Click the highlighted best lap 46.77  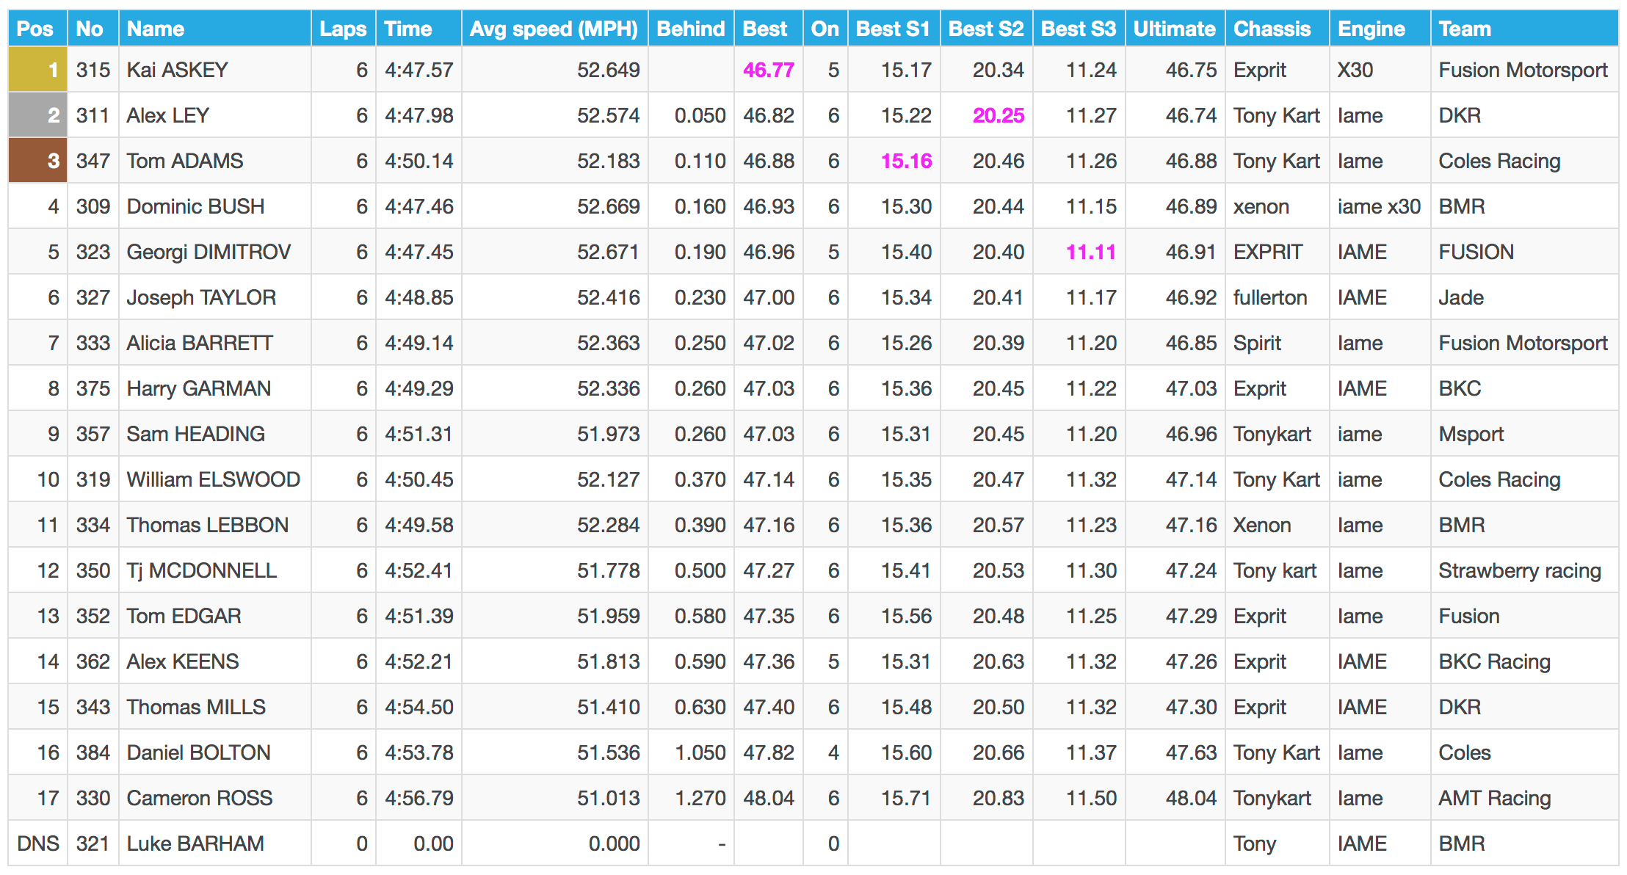click(x=769, y=70)
